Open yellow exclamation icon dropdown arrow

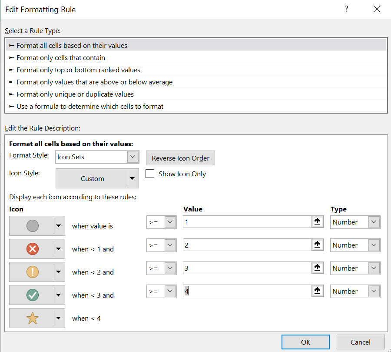coord(59,272)
